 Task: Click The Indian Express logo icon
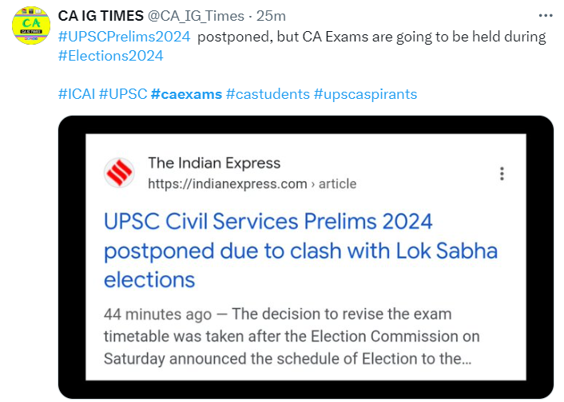click(x=120, y=174)
